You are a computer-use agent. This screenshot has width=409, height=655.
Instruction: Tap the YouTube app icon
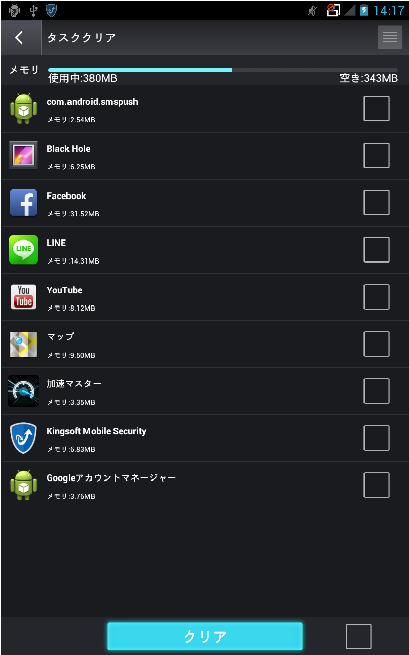[x=24, y=297]
